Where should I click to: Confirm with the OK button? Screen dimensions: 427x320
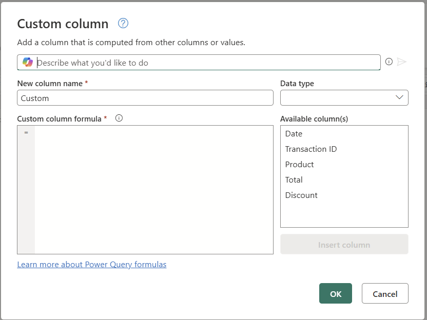pos(335,293)
